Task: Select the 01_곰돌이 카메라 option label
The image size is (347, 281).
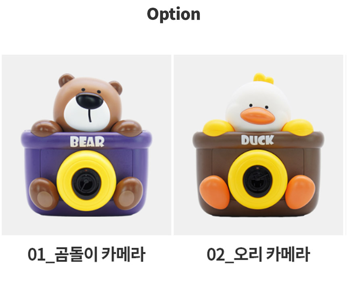Action: [x=86, y=254]
